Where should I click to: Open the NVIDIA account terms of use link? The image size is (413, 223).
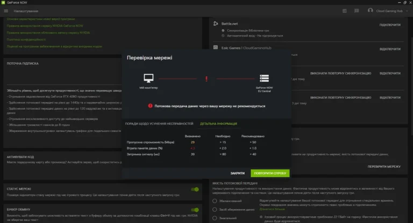point(48,33)
